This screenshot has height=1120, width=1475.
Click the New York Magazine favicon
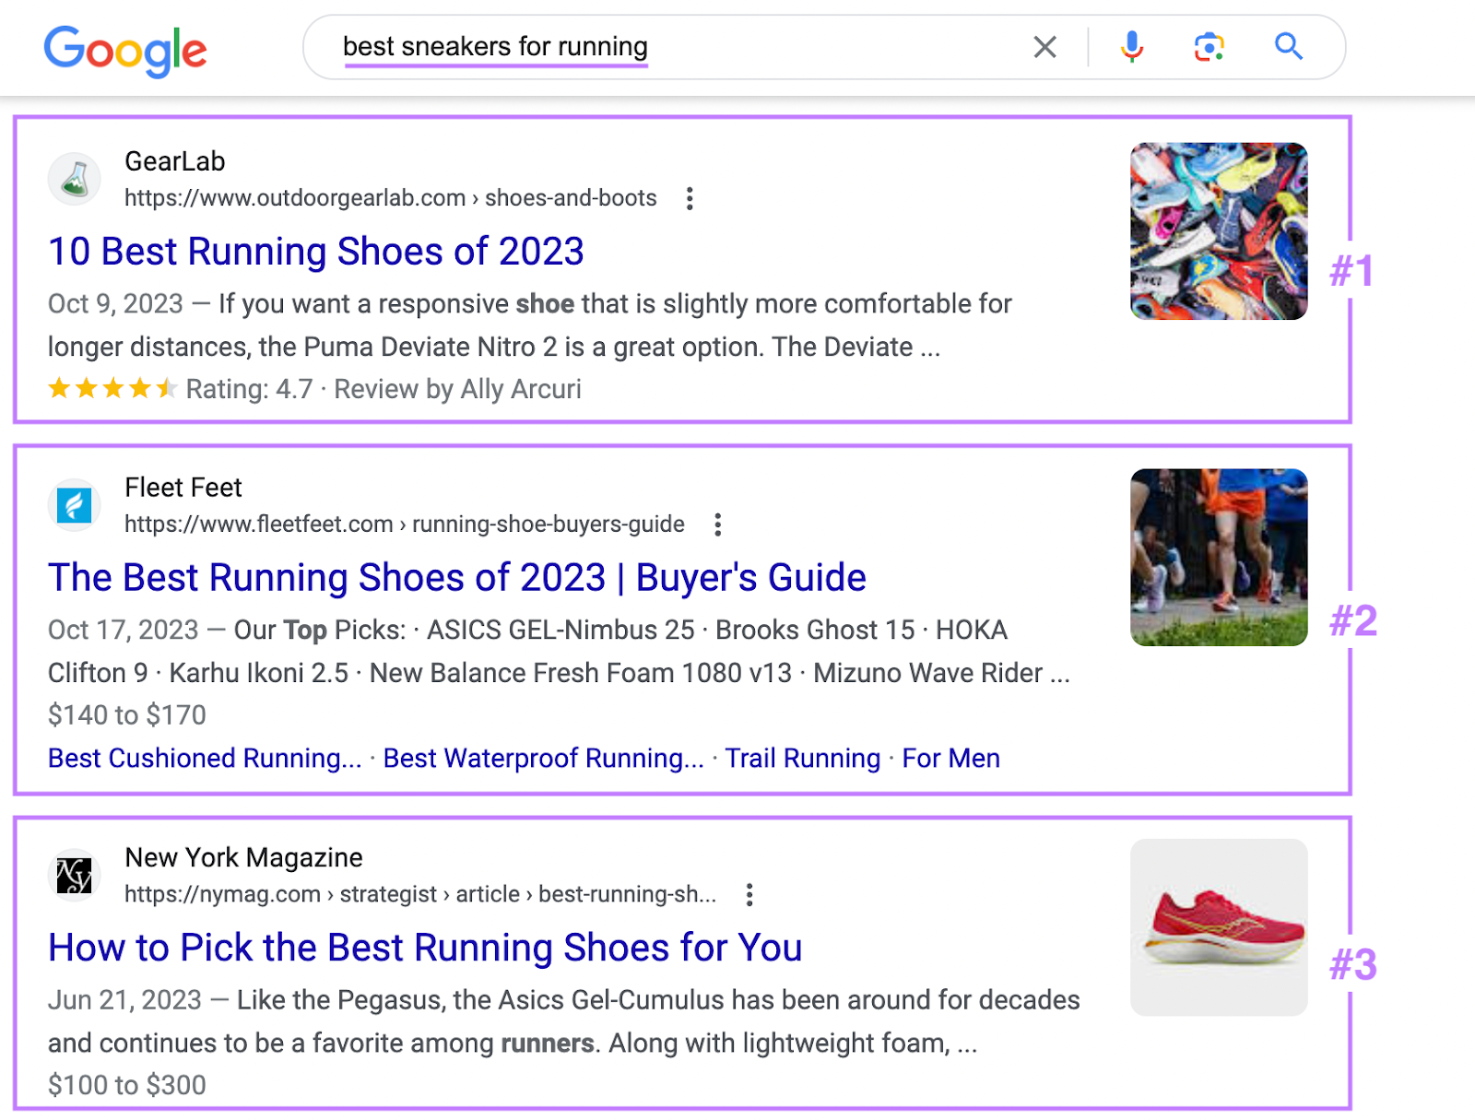75,874
